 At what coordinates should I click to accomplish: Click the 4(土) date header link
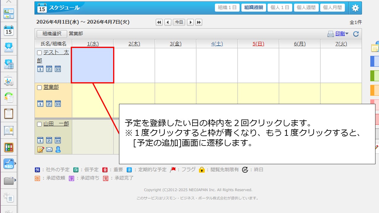click(217, 44)
